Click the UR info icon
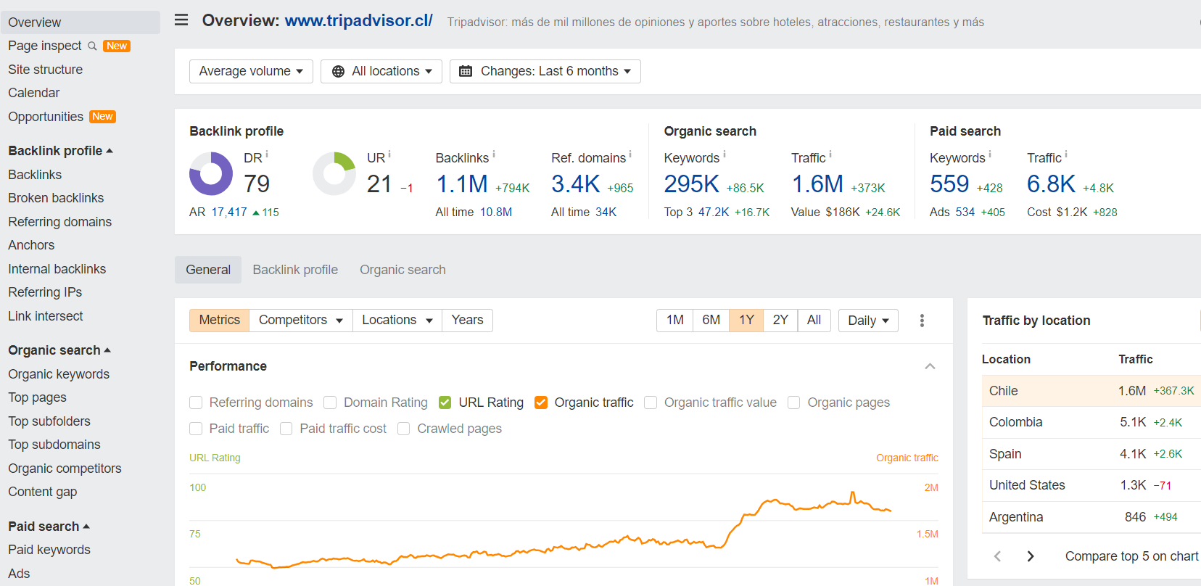 tap(389, 154)
